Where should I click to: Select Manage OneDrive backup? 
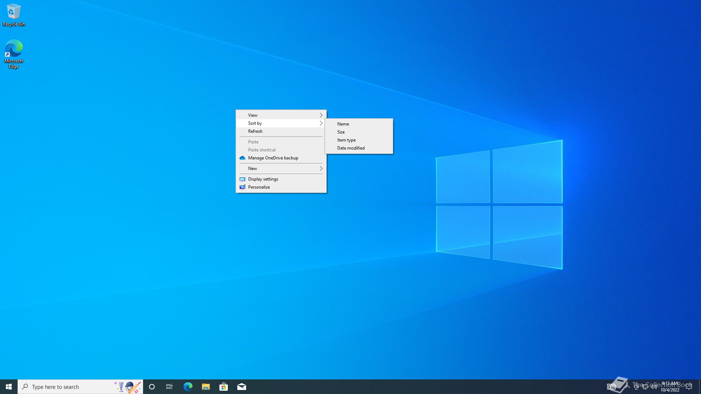[x=273, y=158]
